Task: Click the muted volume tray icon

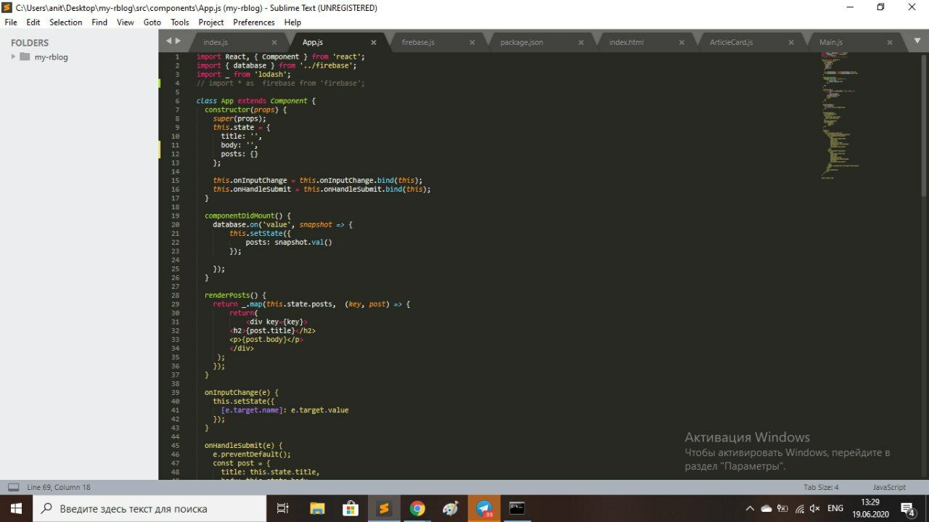Action: [815, 508]
